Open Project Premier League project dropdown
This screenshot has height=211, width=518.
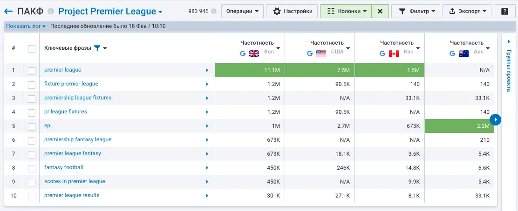pos(110,11)
